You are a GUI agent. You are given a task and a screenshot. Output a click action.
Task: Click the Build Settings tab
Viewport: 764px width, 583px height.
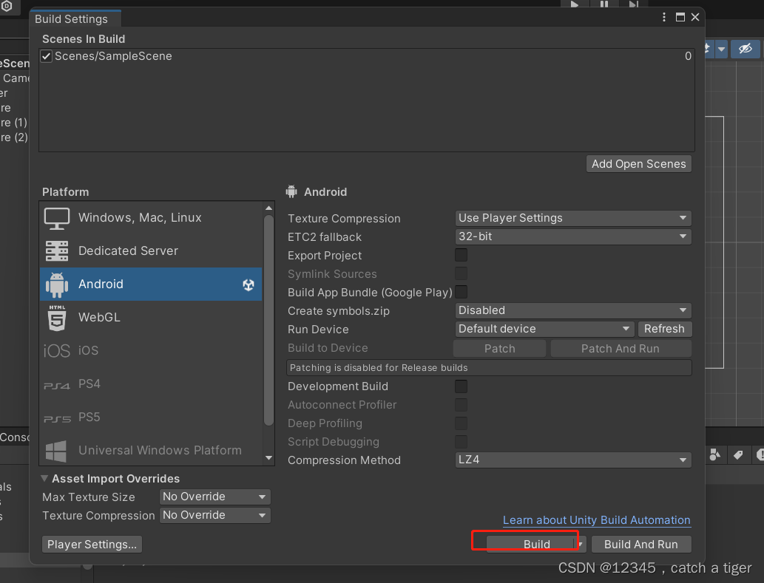(x=72, y=19)
